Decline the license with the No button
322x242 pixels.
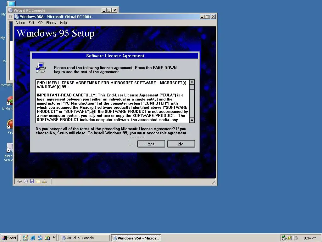tap(181, 144)
